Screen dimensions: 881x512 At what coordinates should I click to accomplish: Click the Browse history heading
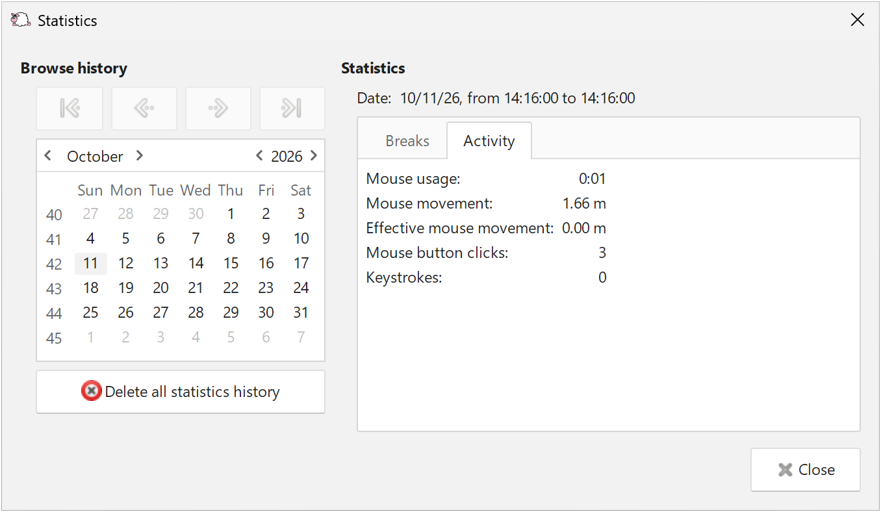[x=74, y=68]
